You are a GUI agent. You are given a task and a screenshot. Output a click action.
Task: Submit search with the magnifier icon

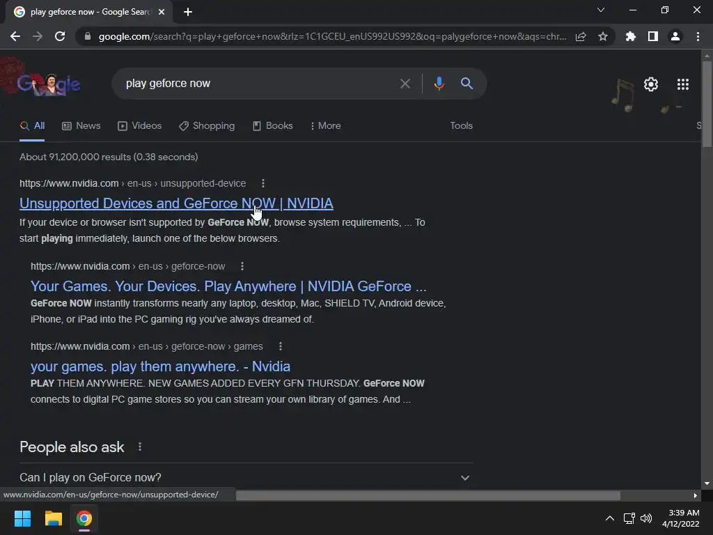click(467, 84)
